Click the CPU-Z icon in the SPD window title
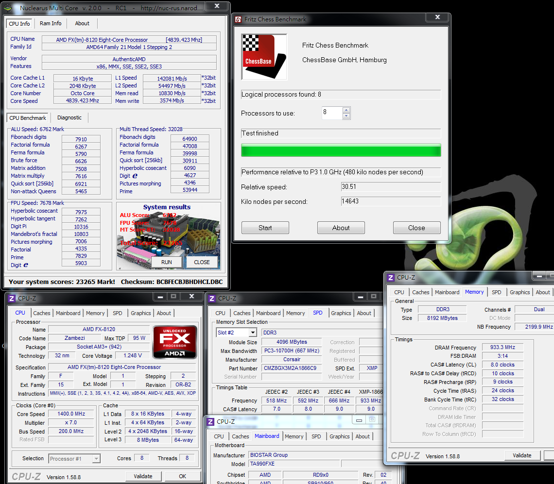The height and width of the screenshot is (484, 554). click(212, 298)
